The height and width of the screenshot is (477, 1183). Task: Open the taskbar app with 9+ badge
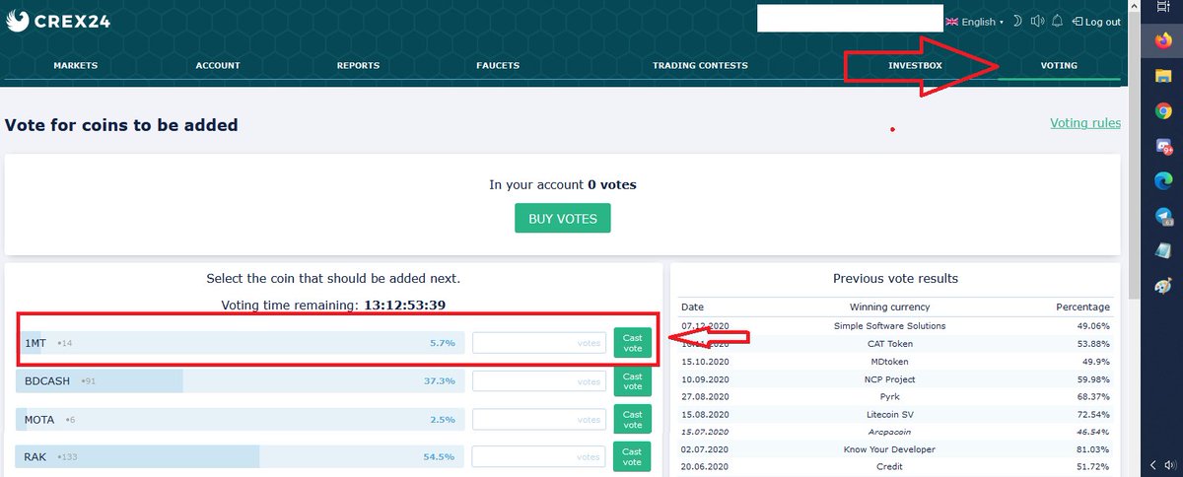1163,146
